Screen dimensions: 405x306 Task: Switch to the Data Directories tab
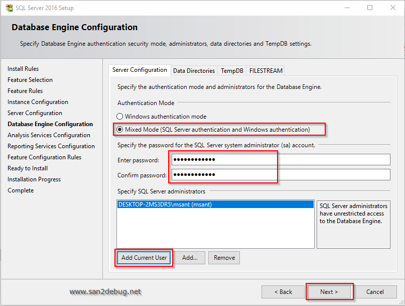click(x=194, y=71)
